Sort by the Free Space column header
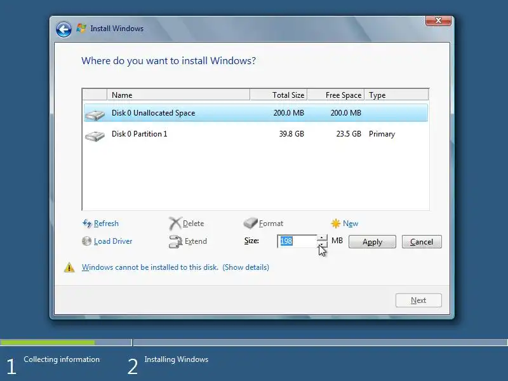508x381 pixels. [x=336, y=95]
